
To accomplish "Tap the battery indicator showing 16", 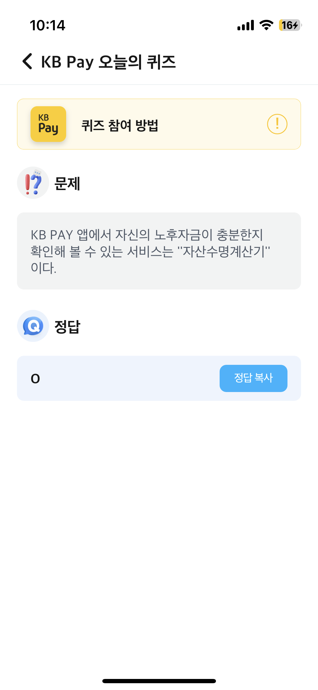I will (290, 25).
